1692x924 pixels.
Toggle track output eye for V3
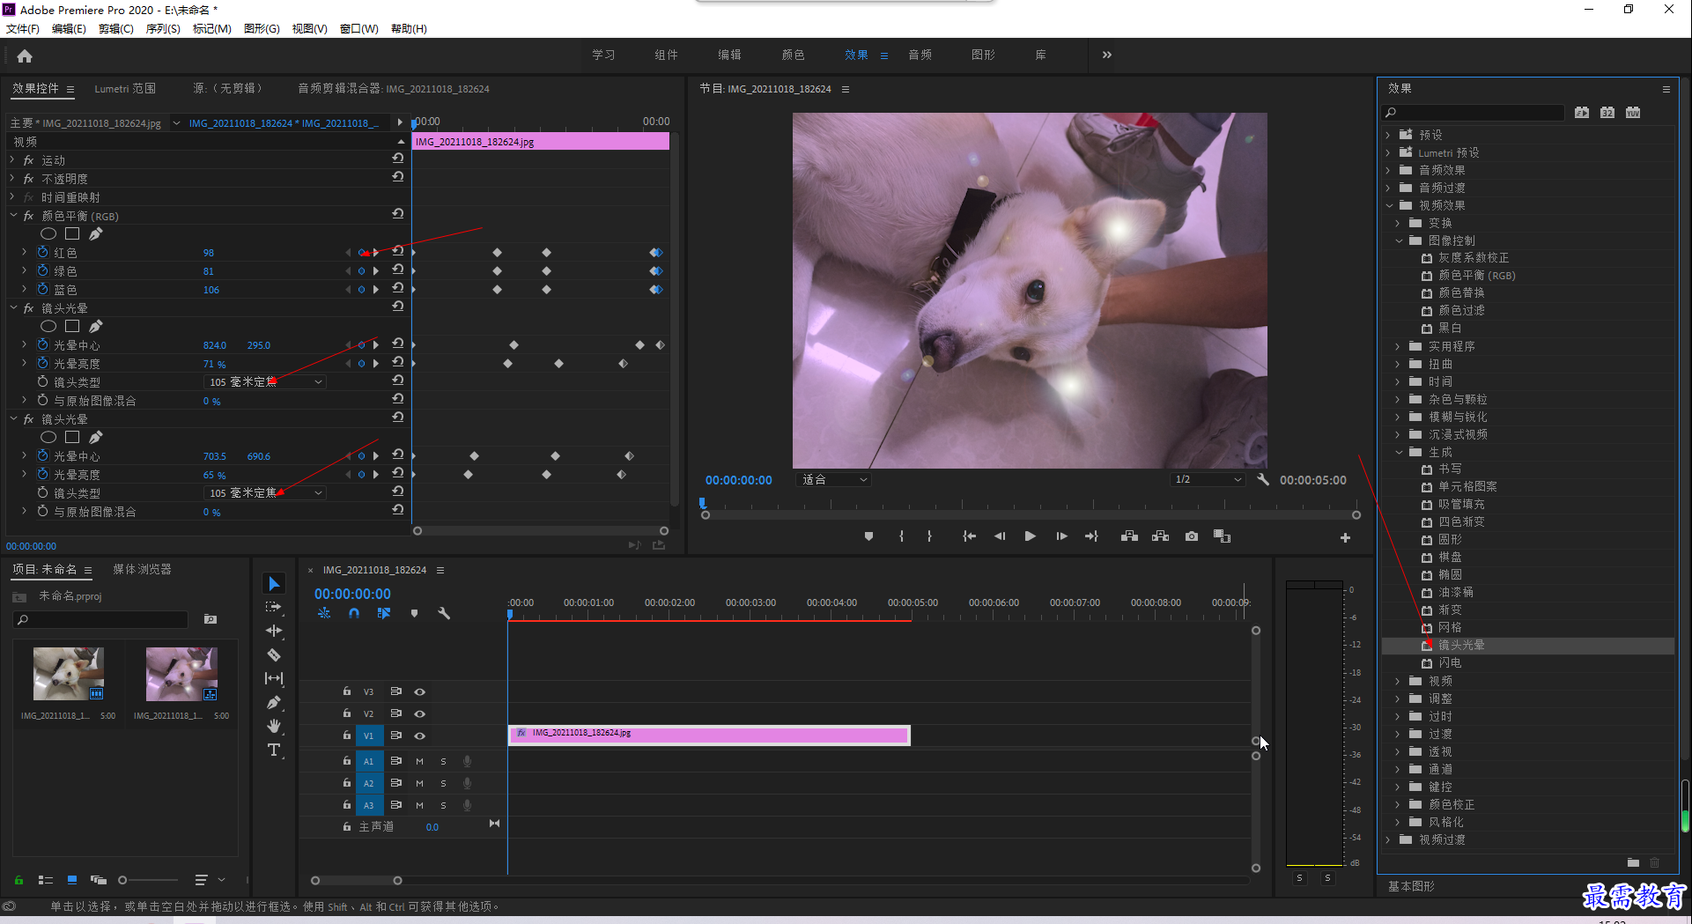pos(420,691)
